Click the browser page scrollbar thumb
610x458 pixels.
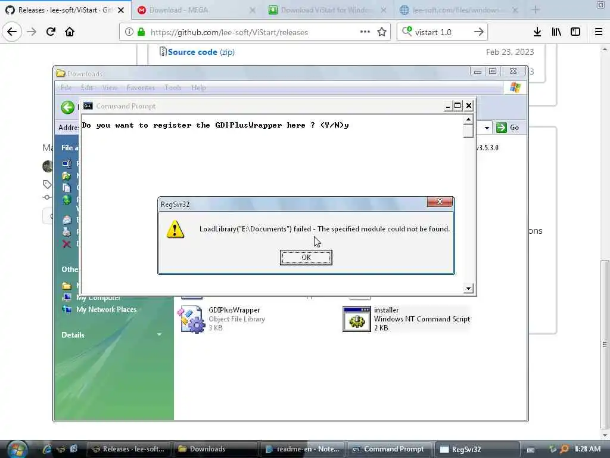604,344
